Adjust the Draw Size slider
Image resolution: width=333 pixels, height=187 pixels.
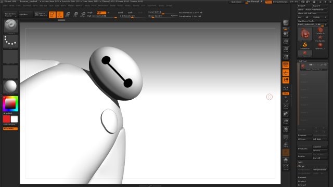[162, 16]
